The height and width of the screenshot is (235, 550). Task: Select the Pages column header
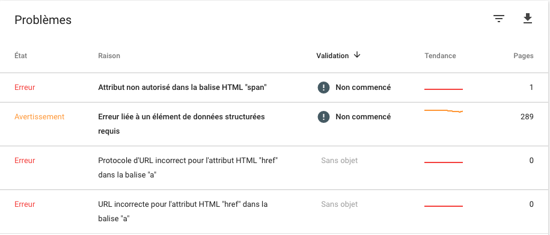pyautogui.click(x=524, y=56)
